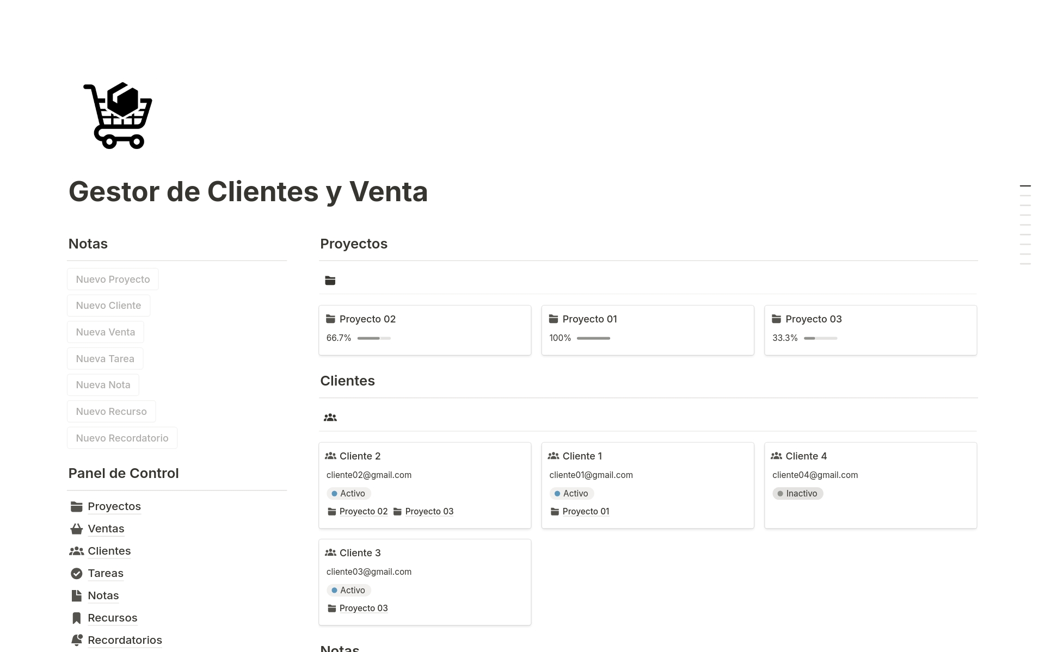Click the people icon above the Clientes gallery

pyautogui.click(x=330, y=417)
